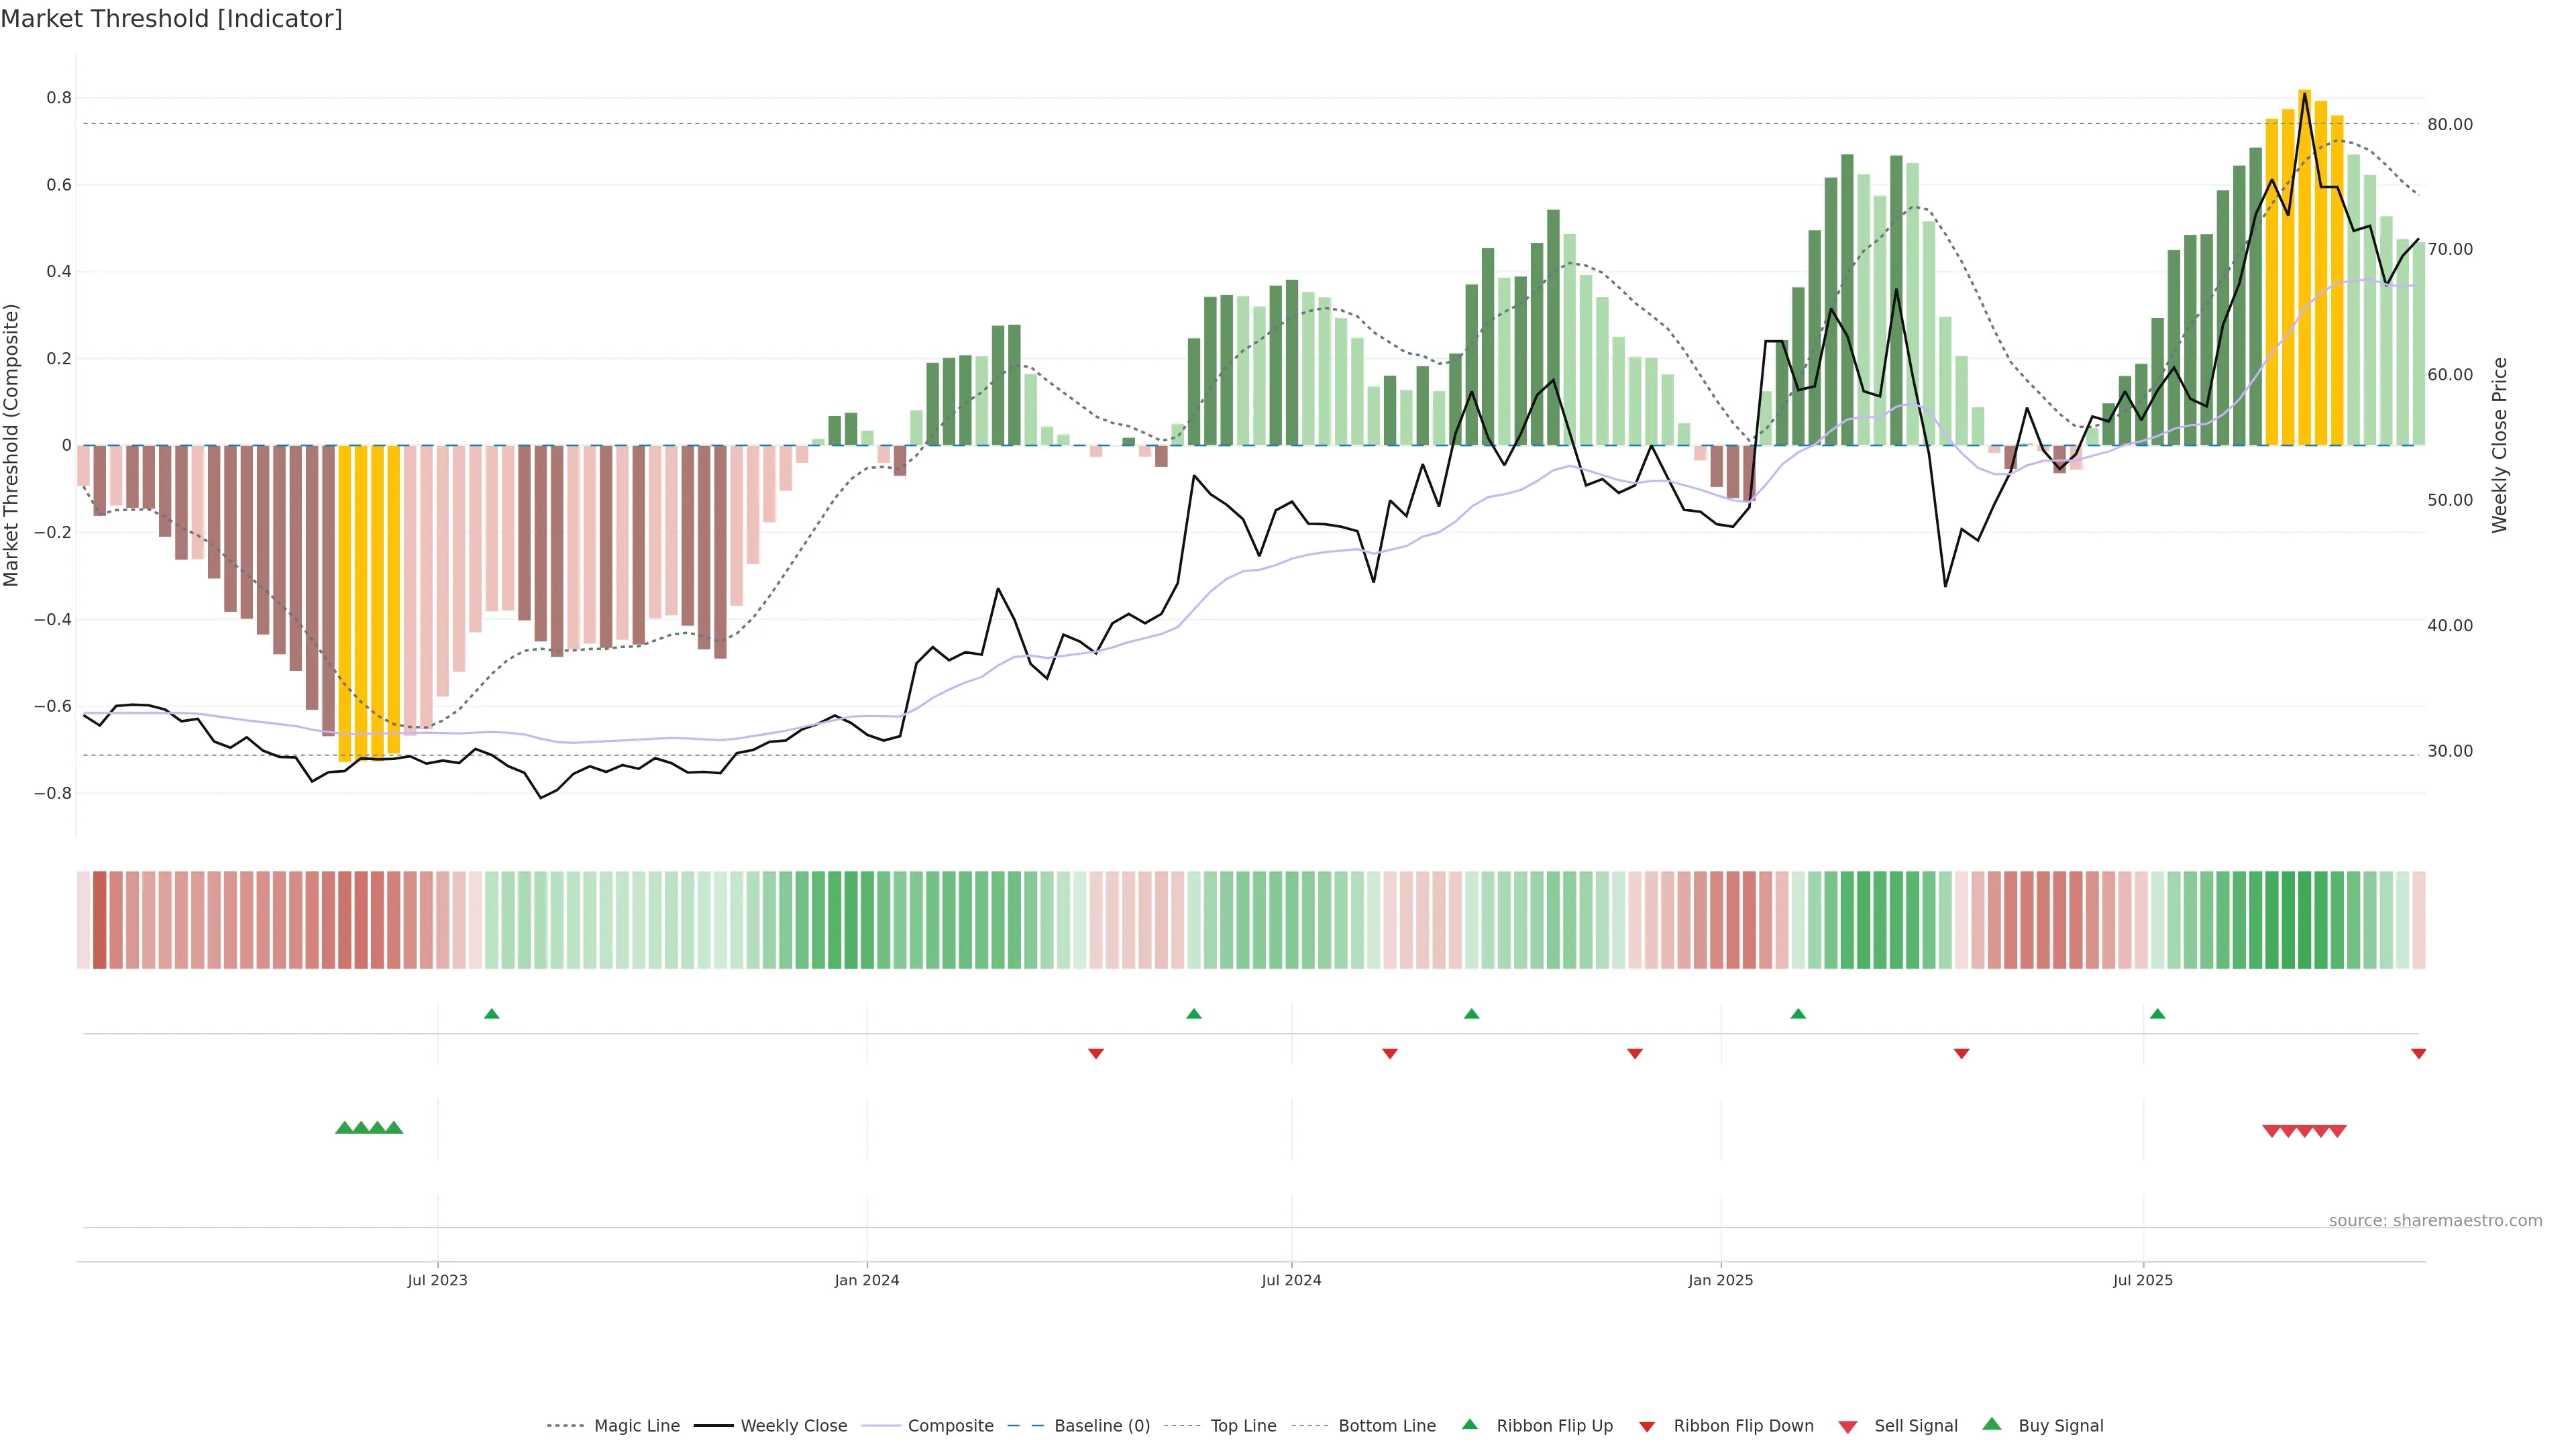Click the Jul 2024 x-axis label
The image size is (2576, 1449).
coord(1291,1280)
